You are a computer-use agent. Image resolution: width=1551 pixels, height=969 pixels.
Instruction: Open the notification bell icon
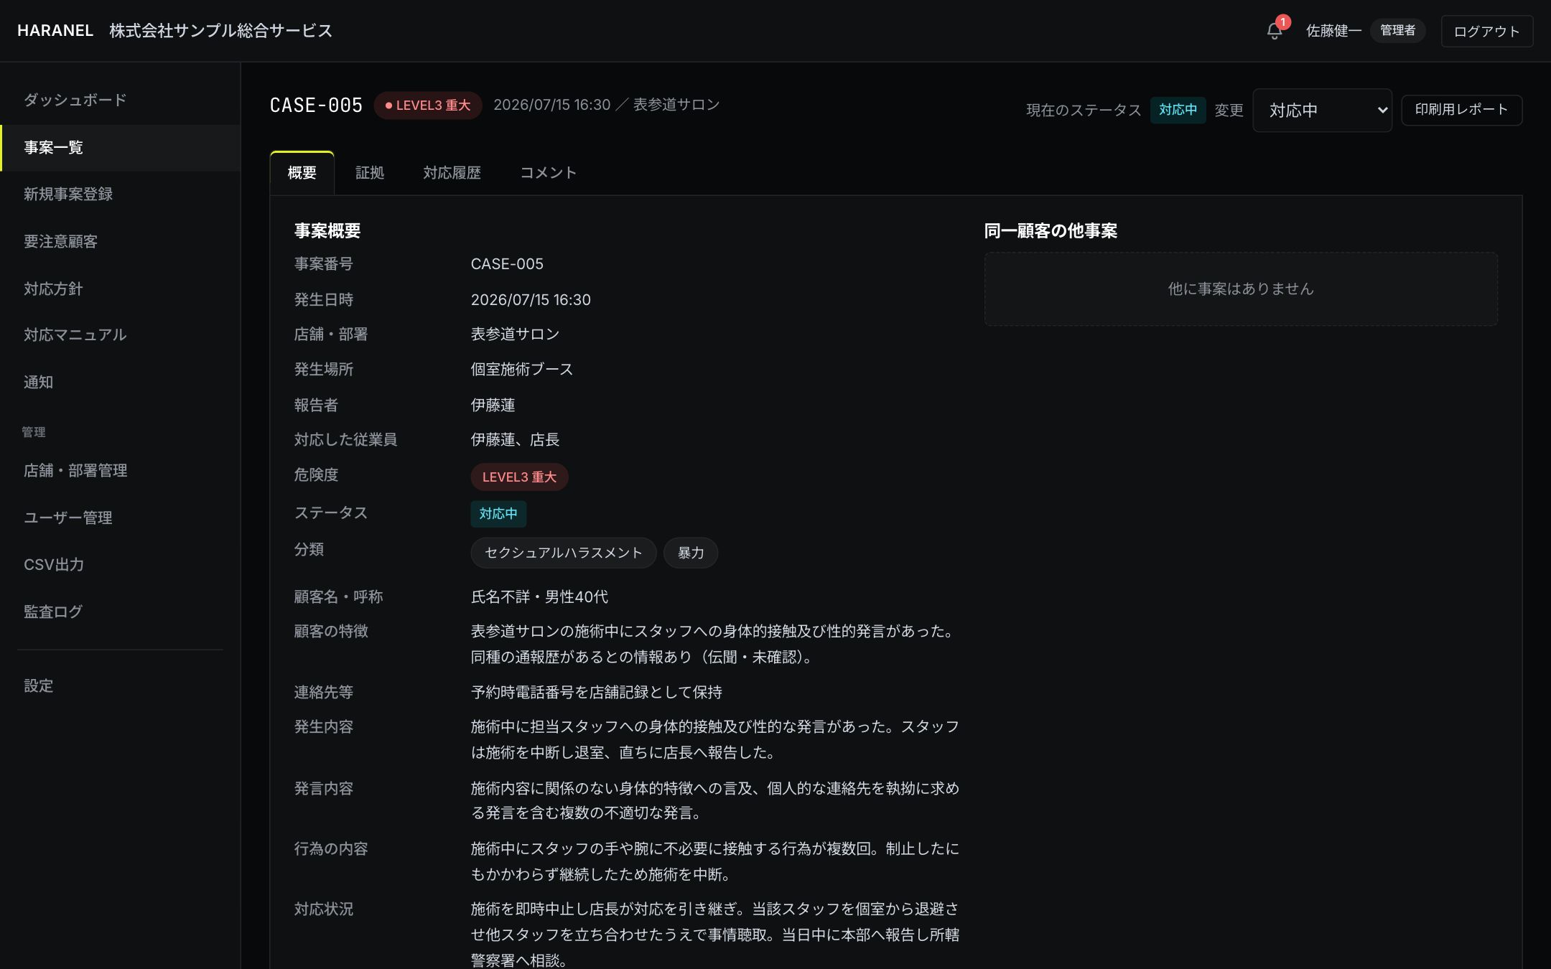[x=1275, y=31]
